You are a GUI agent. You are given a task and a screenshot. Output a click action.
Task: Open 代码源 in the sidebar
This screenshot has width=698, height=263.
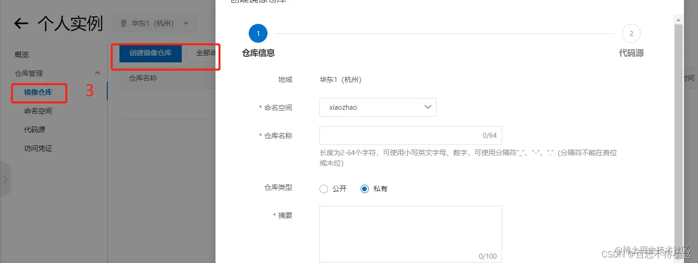35,130
